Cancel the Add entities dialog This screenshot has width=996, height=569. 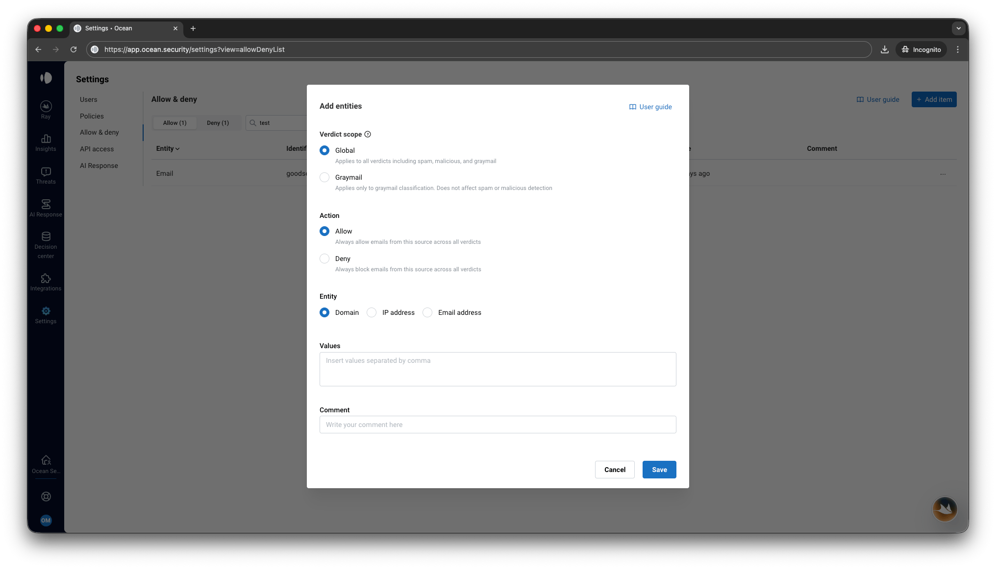[615, 470]
